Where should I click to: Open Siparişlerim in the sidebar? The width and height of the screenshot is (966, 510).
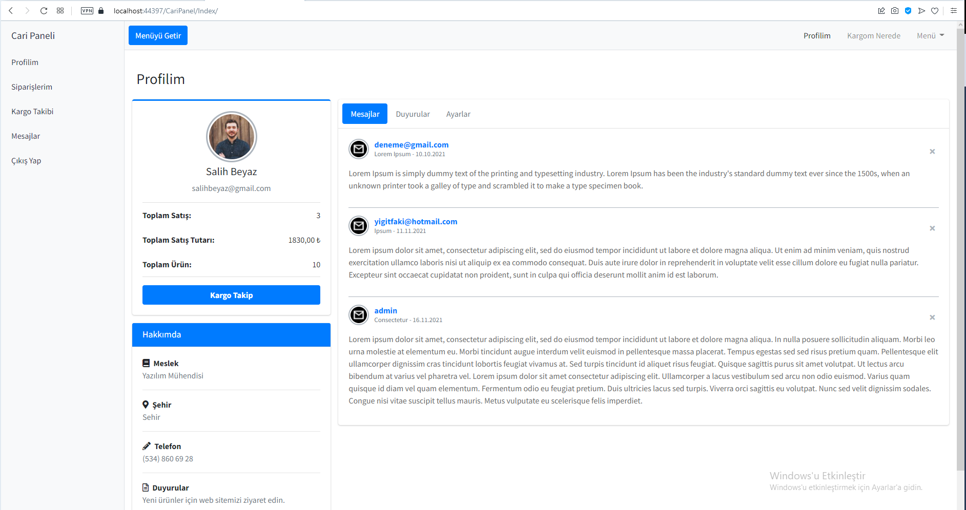coord(32,87)
